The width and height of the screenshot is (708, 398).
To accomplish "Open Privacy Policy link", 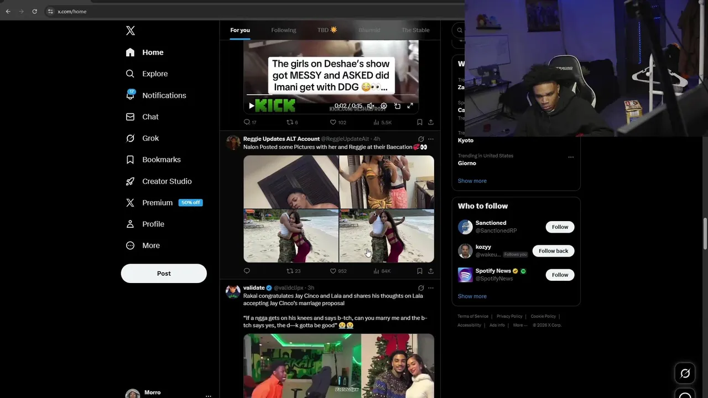I will click(x=509, y=316).
